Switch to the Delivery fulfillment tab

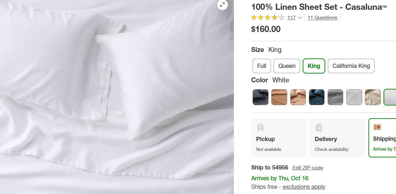(337, 137)
